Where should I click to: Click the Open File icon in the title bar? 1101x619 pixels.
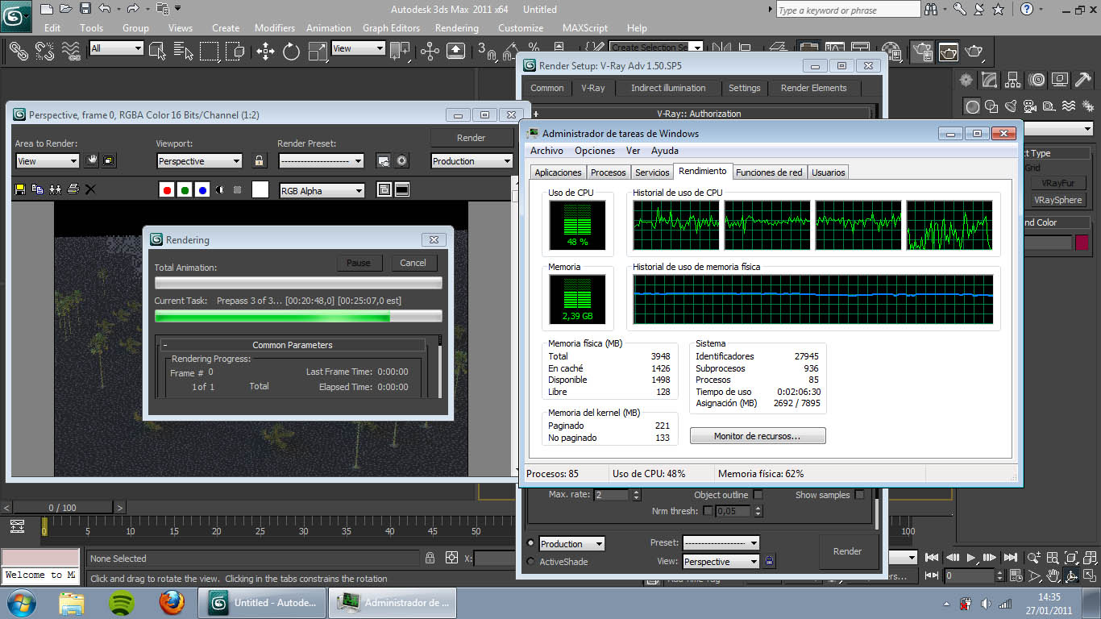tap(66, 9)
